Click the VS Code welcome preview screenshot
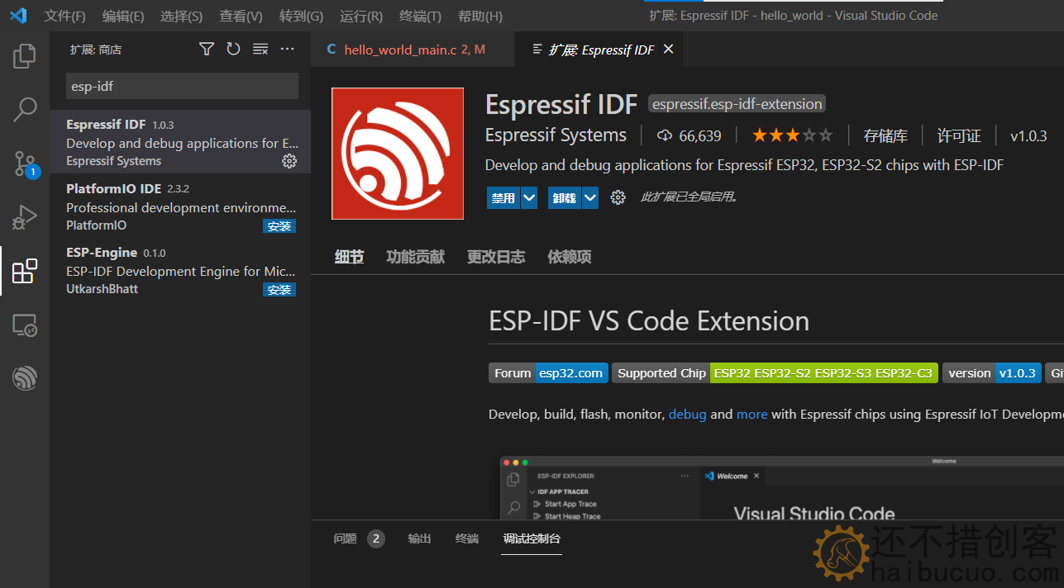Viewport: 1064px width, 588px height. point(781,488)
